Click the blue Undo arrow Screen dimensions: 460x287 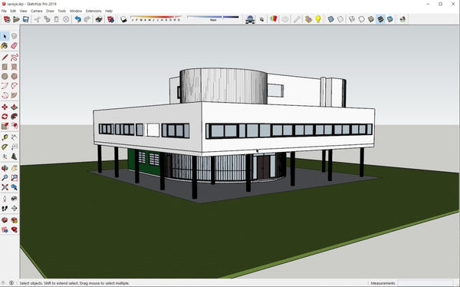[x=77, y=19]
